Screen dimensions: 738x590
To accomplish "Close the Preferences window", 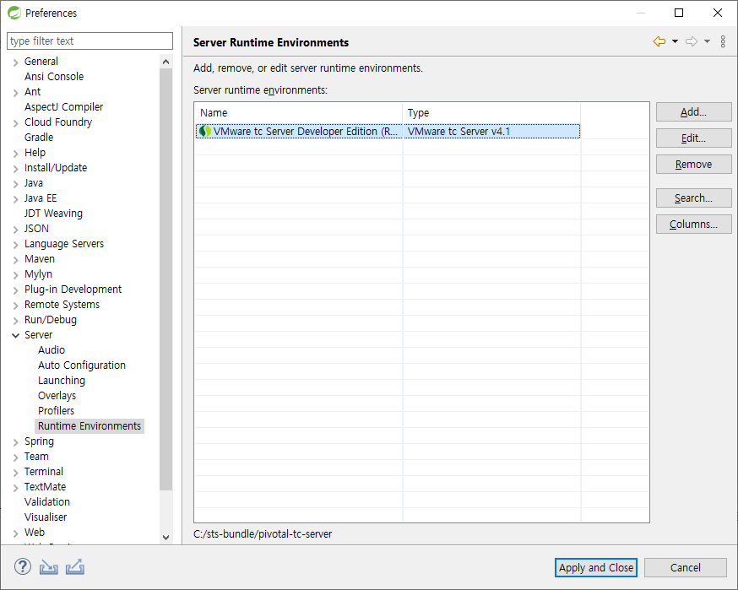I will (717, 13).
